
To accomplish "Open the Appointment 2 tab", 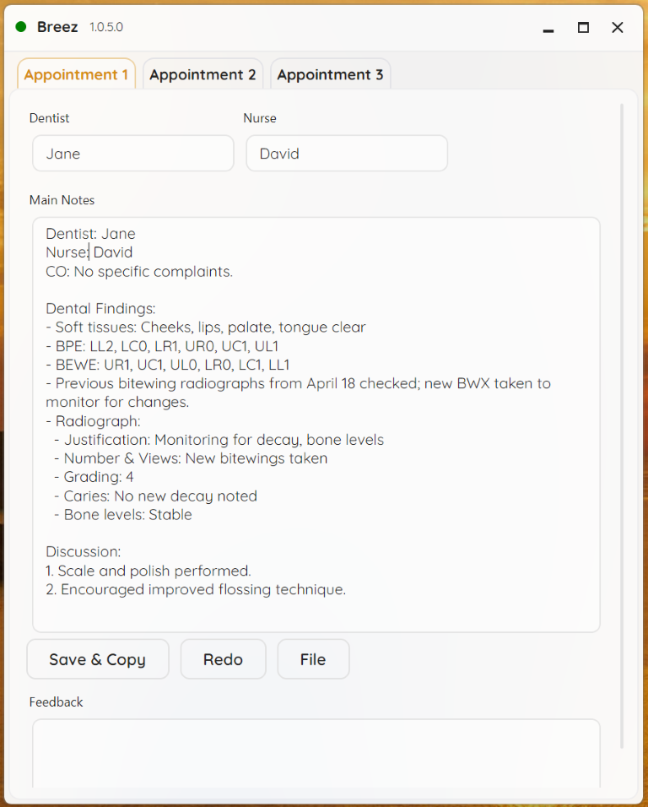I will click(202, 74).
